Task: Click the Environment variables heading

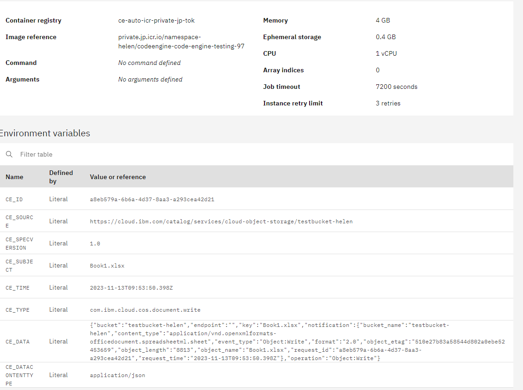Action: [x=45, y=133]
